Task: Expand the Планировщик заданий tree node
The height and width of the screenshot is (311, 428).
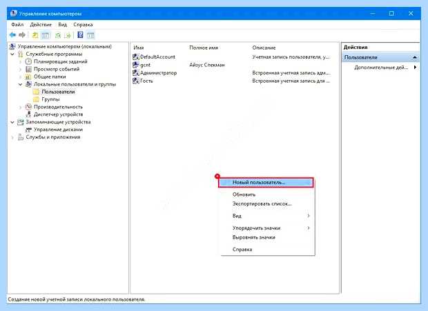Action: pyautogui.click(x=20, y=62)
